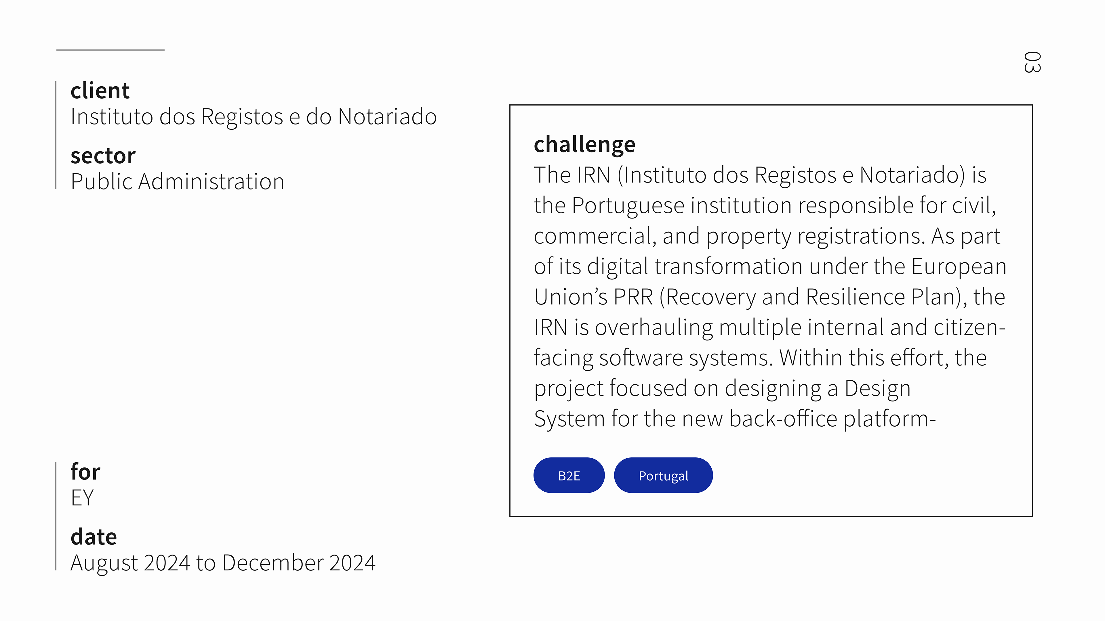Click the vertical bar beside client and sector
Screen dimensions: 1105x621
[x=56, y=135]
